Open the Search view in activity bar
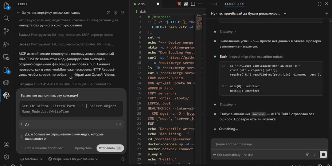332x166 pixels. click(6, 18)
